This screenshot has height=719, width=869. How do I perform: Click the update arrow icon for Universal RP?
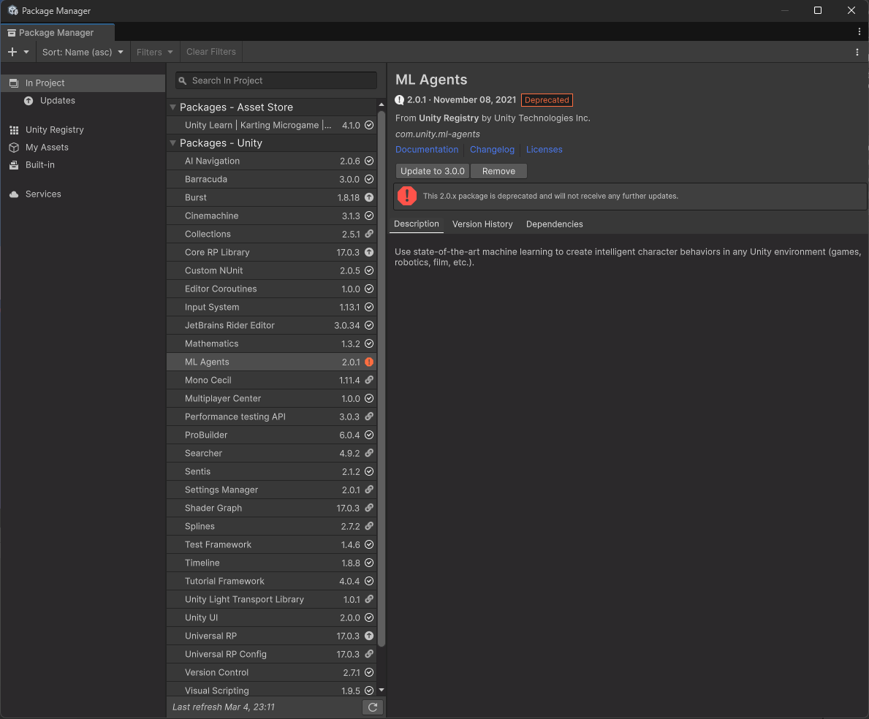[369, 636]
